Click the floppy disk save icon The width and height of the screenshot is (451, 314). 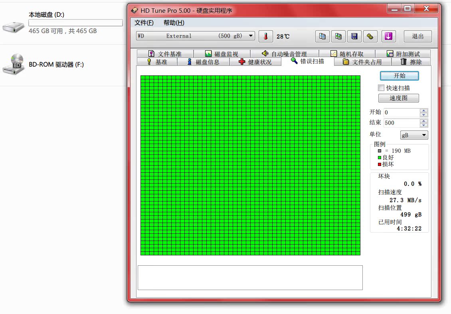tap(354, 36)
